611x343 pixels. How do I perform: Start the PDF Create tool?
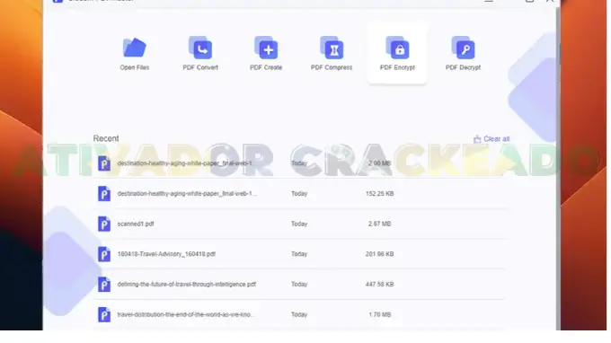(266, 48)
